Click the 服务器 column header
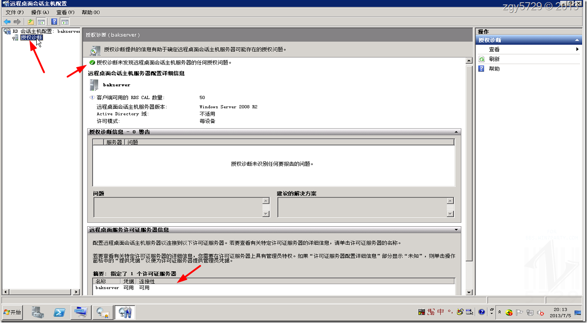Image resolution: width=587 pixels, height=323 pixels. click(114, 142)
